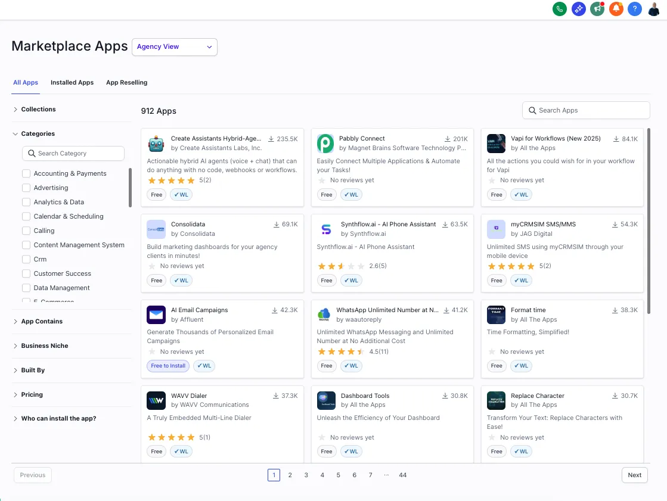Screen dimensions: 667x501
Task: Click the Consolidata app logo
Action: 156,229
